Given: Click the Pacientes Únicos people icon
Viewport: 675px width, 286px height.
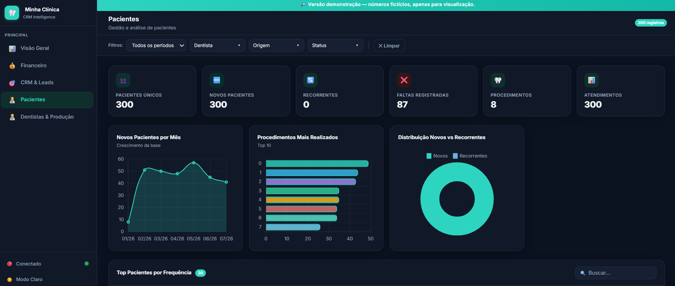Looking at the screenshot, I should (x=123, y=80).
